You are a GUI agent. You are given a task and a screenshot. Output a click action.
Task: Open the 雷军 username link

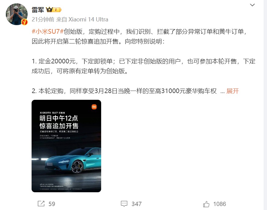38,10
